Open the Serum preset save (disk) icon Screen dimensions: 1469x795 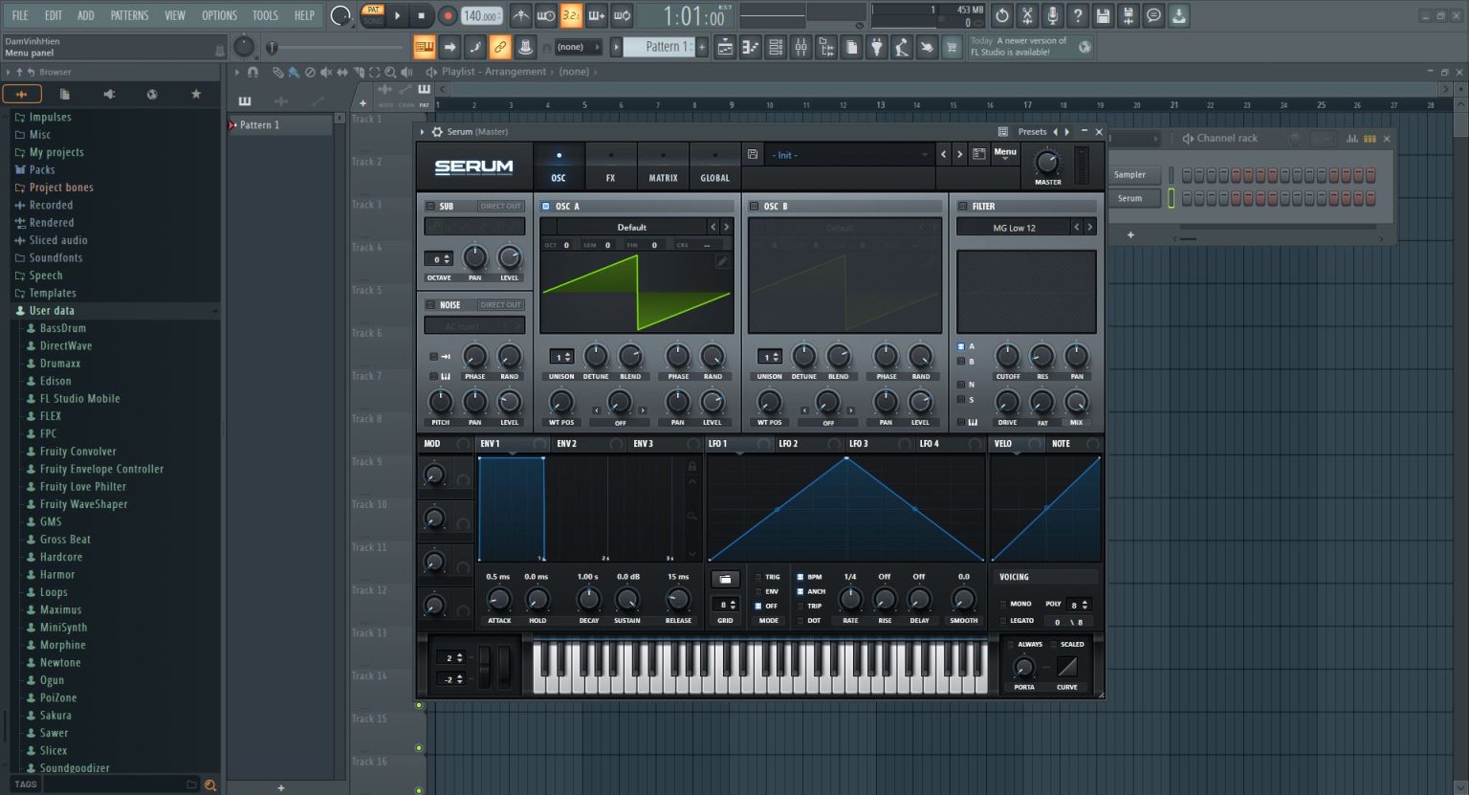[x=753, y=154]
